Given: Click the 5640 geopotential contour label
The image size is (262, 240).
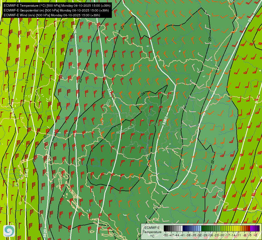Looking at the screenshot, I should [x=27, y=173].
